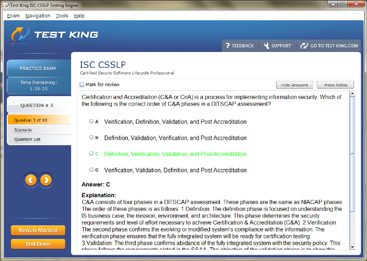Click the FEEDBACK link
367x261 pixels.
pos(243,46)
